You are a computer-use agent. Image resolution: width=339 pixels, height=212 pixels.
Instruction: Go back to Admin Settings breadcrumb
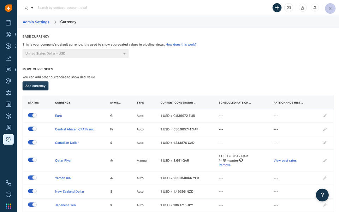coord(36,22)
